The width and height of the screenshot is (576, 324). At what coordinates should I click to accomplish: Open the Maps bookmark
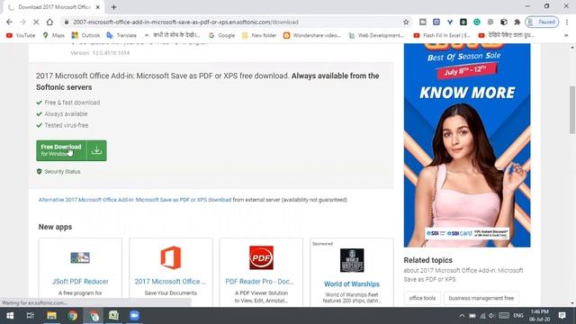54,35
